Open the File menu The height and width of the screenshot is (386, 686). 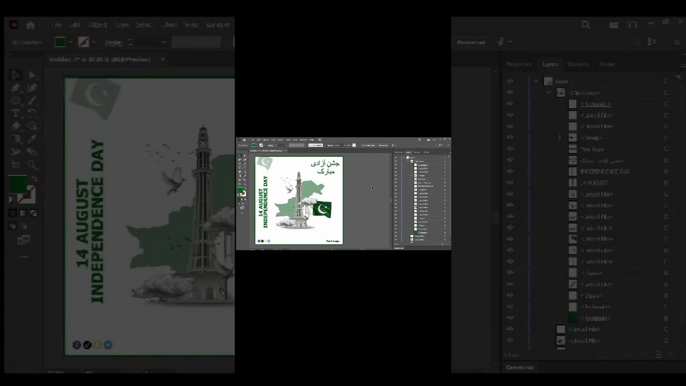click(56, 25)
